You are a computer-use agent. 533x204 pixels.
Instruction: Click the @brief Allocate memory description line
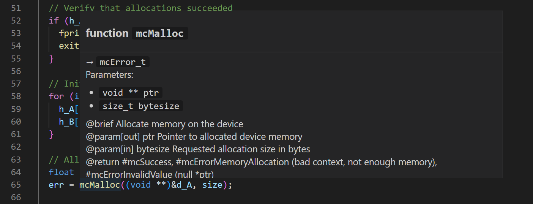(x=164, y=124)
